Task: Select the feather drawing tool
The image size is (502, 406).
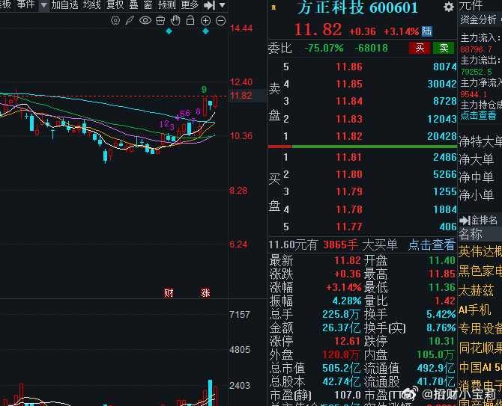Action: [130, 21]
